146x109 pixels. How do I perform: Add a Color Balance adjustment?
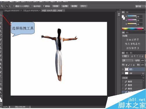point(129,44)
